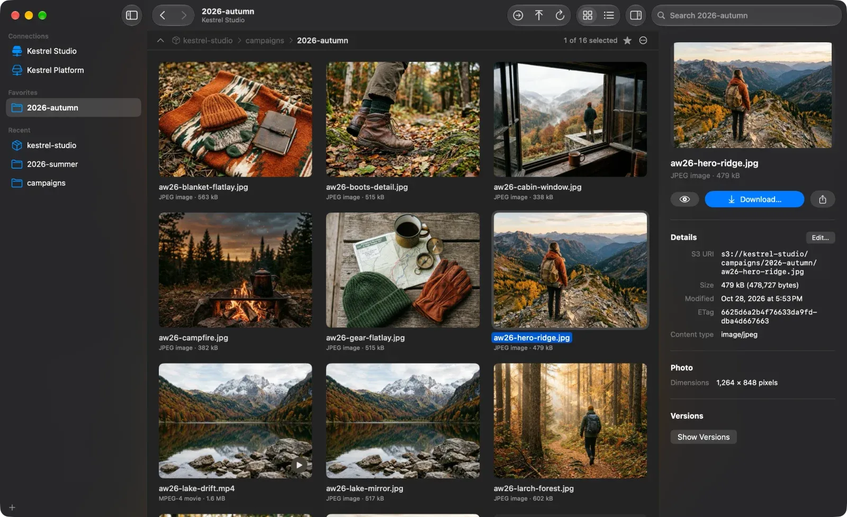Open the more actions ellipsis menu
847x517 pixels.
point(643,41)
